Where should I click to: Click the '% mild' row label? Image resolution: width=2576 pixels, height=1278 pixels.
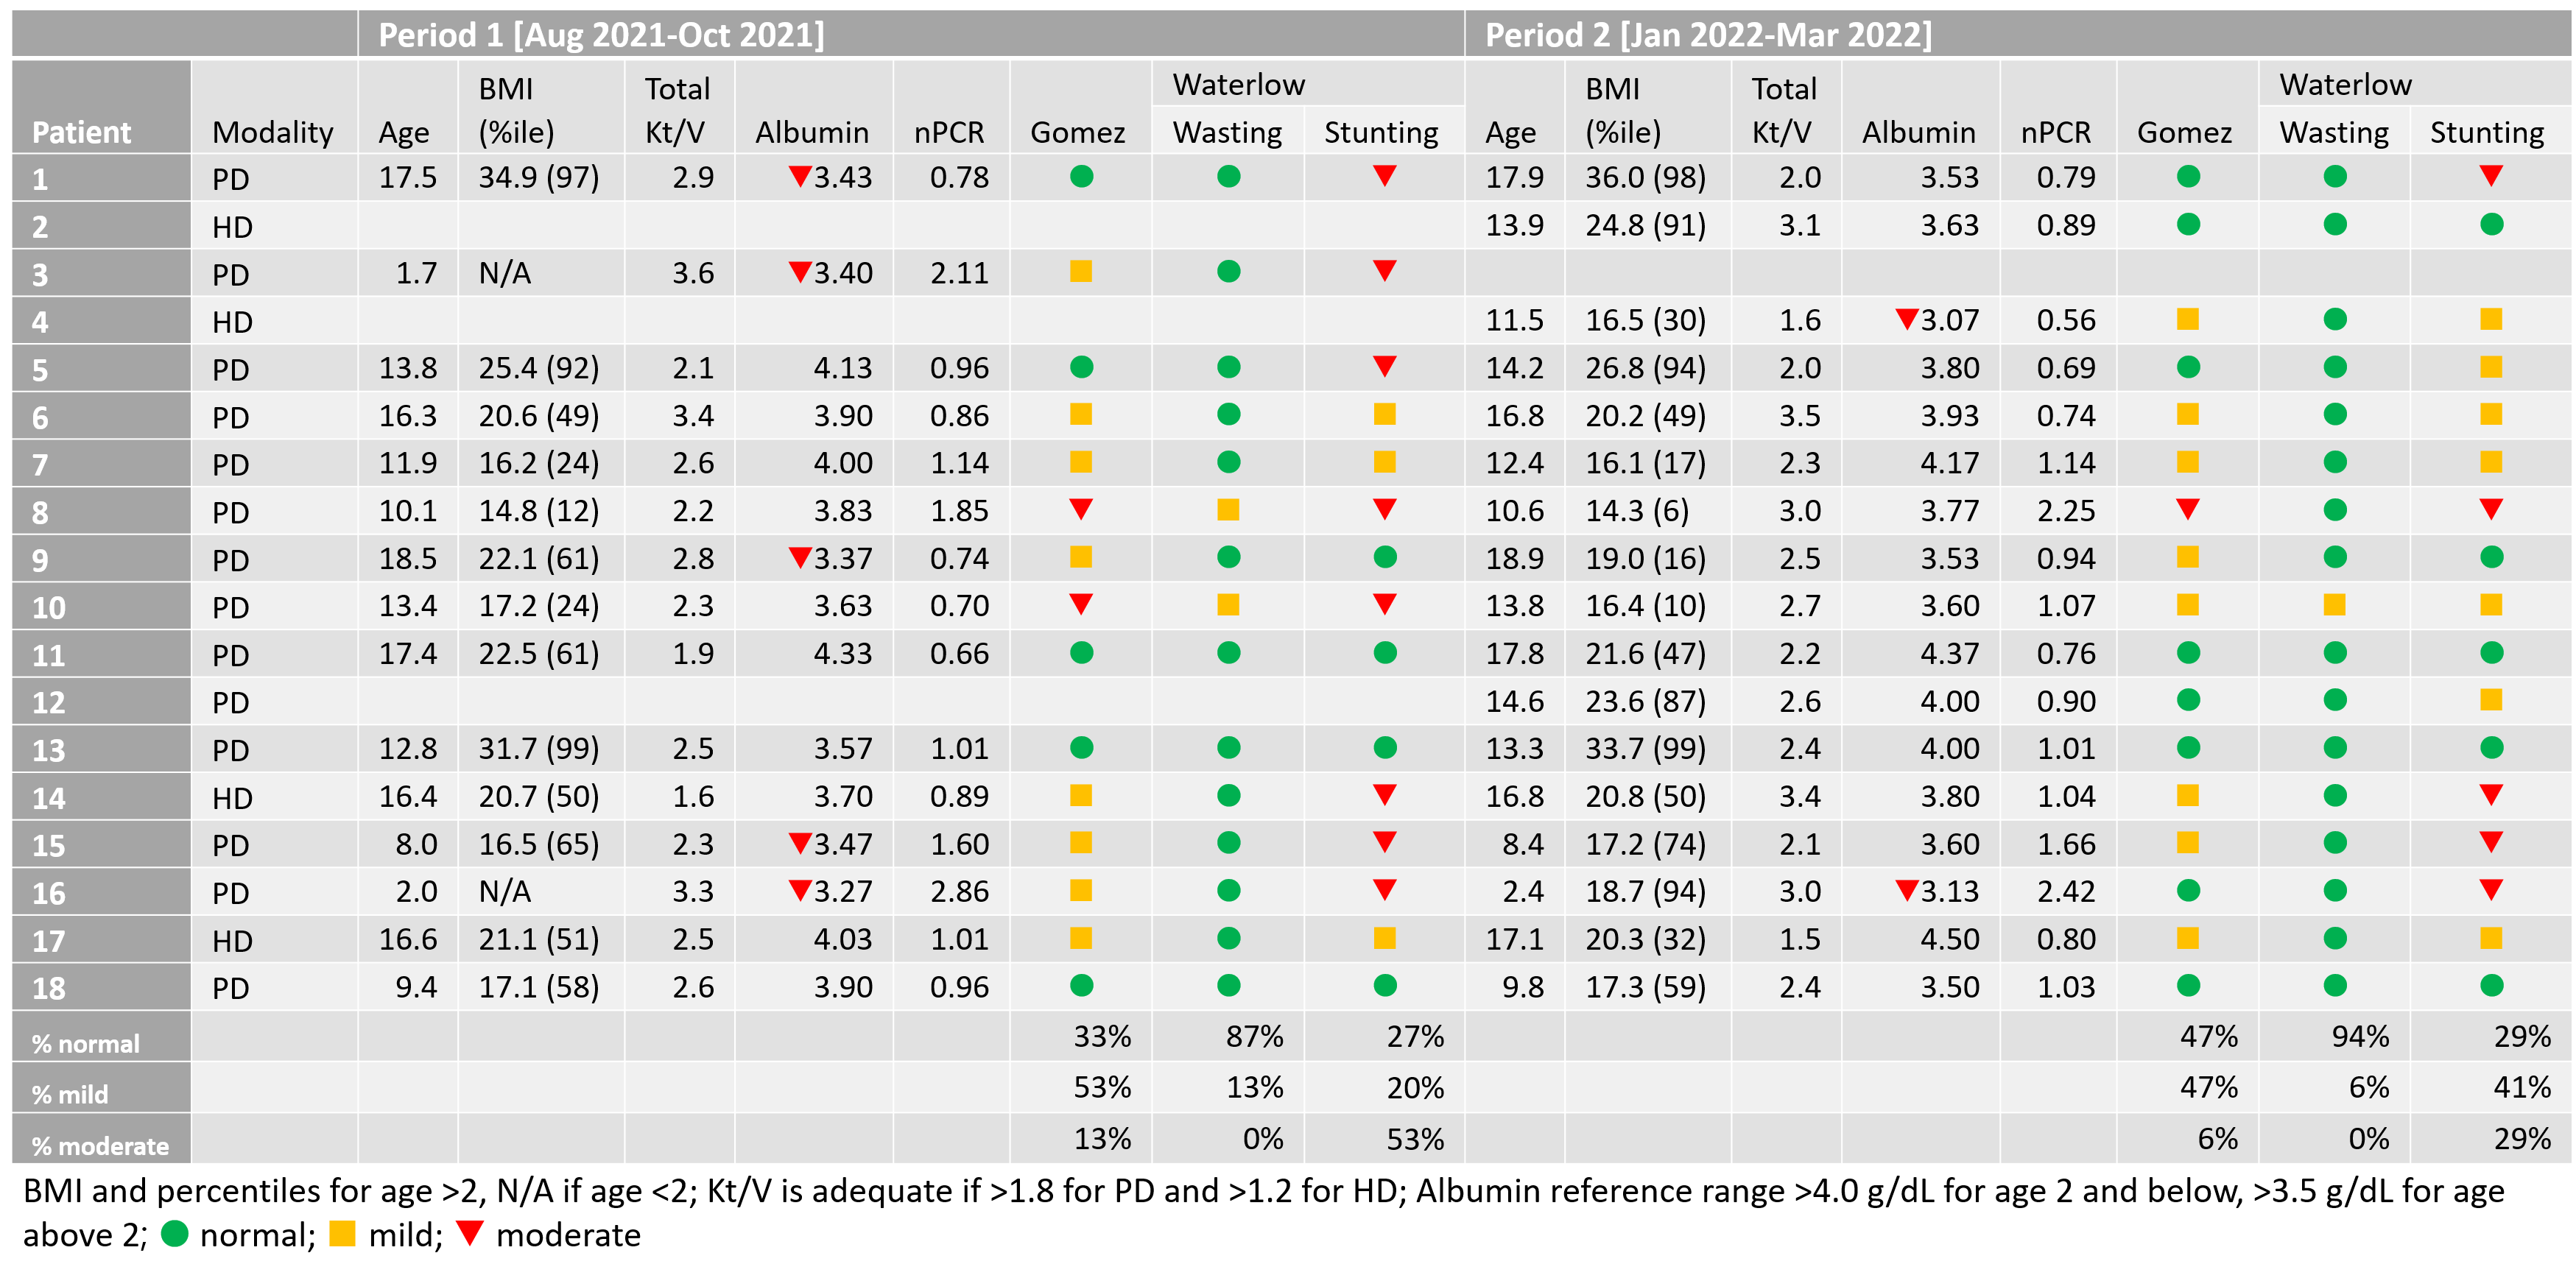point(70,1094)
